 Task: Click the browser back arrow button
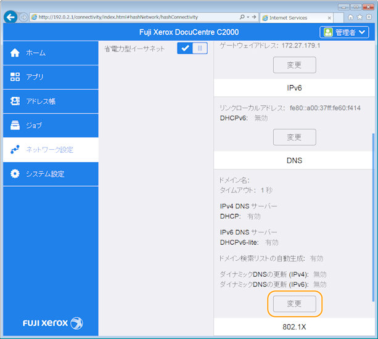pos(10,17)
